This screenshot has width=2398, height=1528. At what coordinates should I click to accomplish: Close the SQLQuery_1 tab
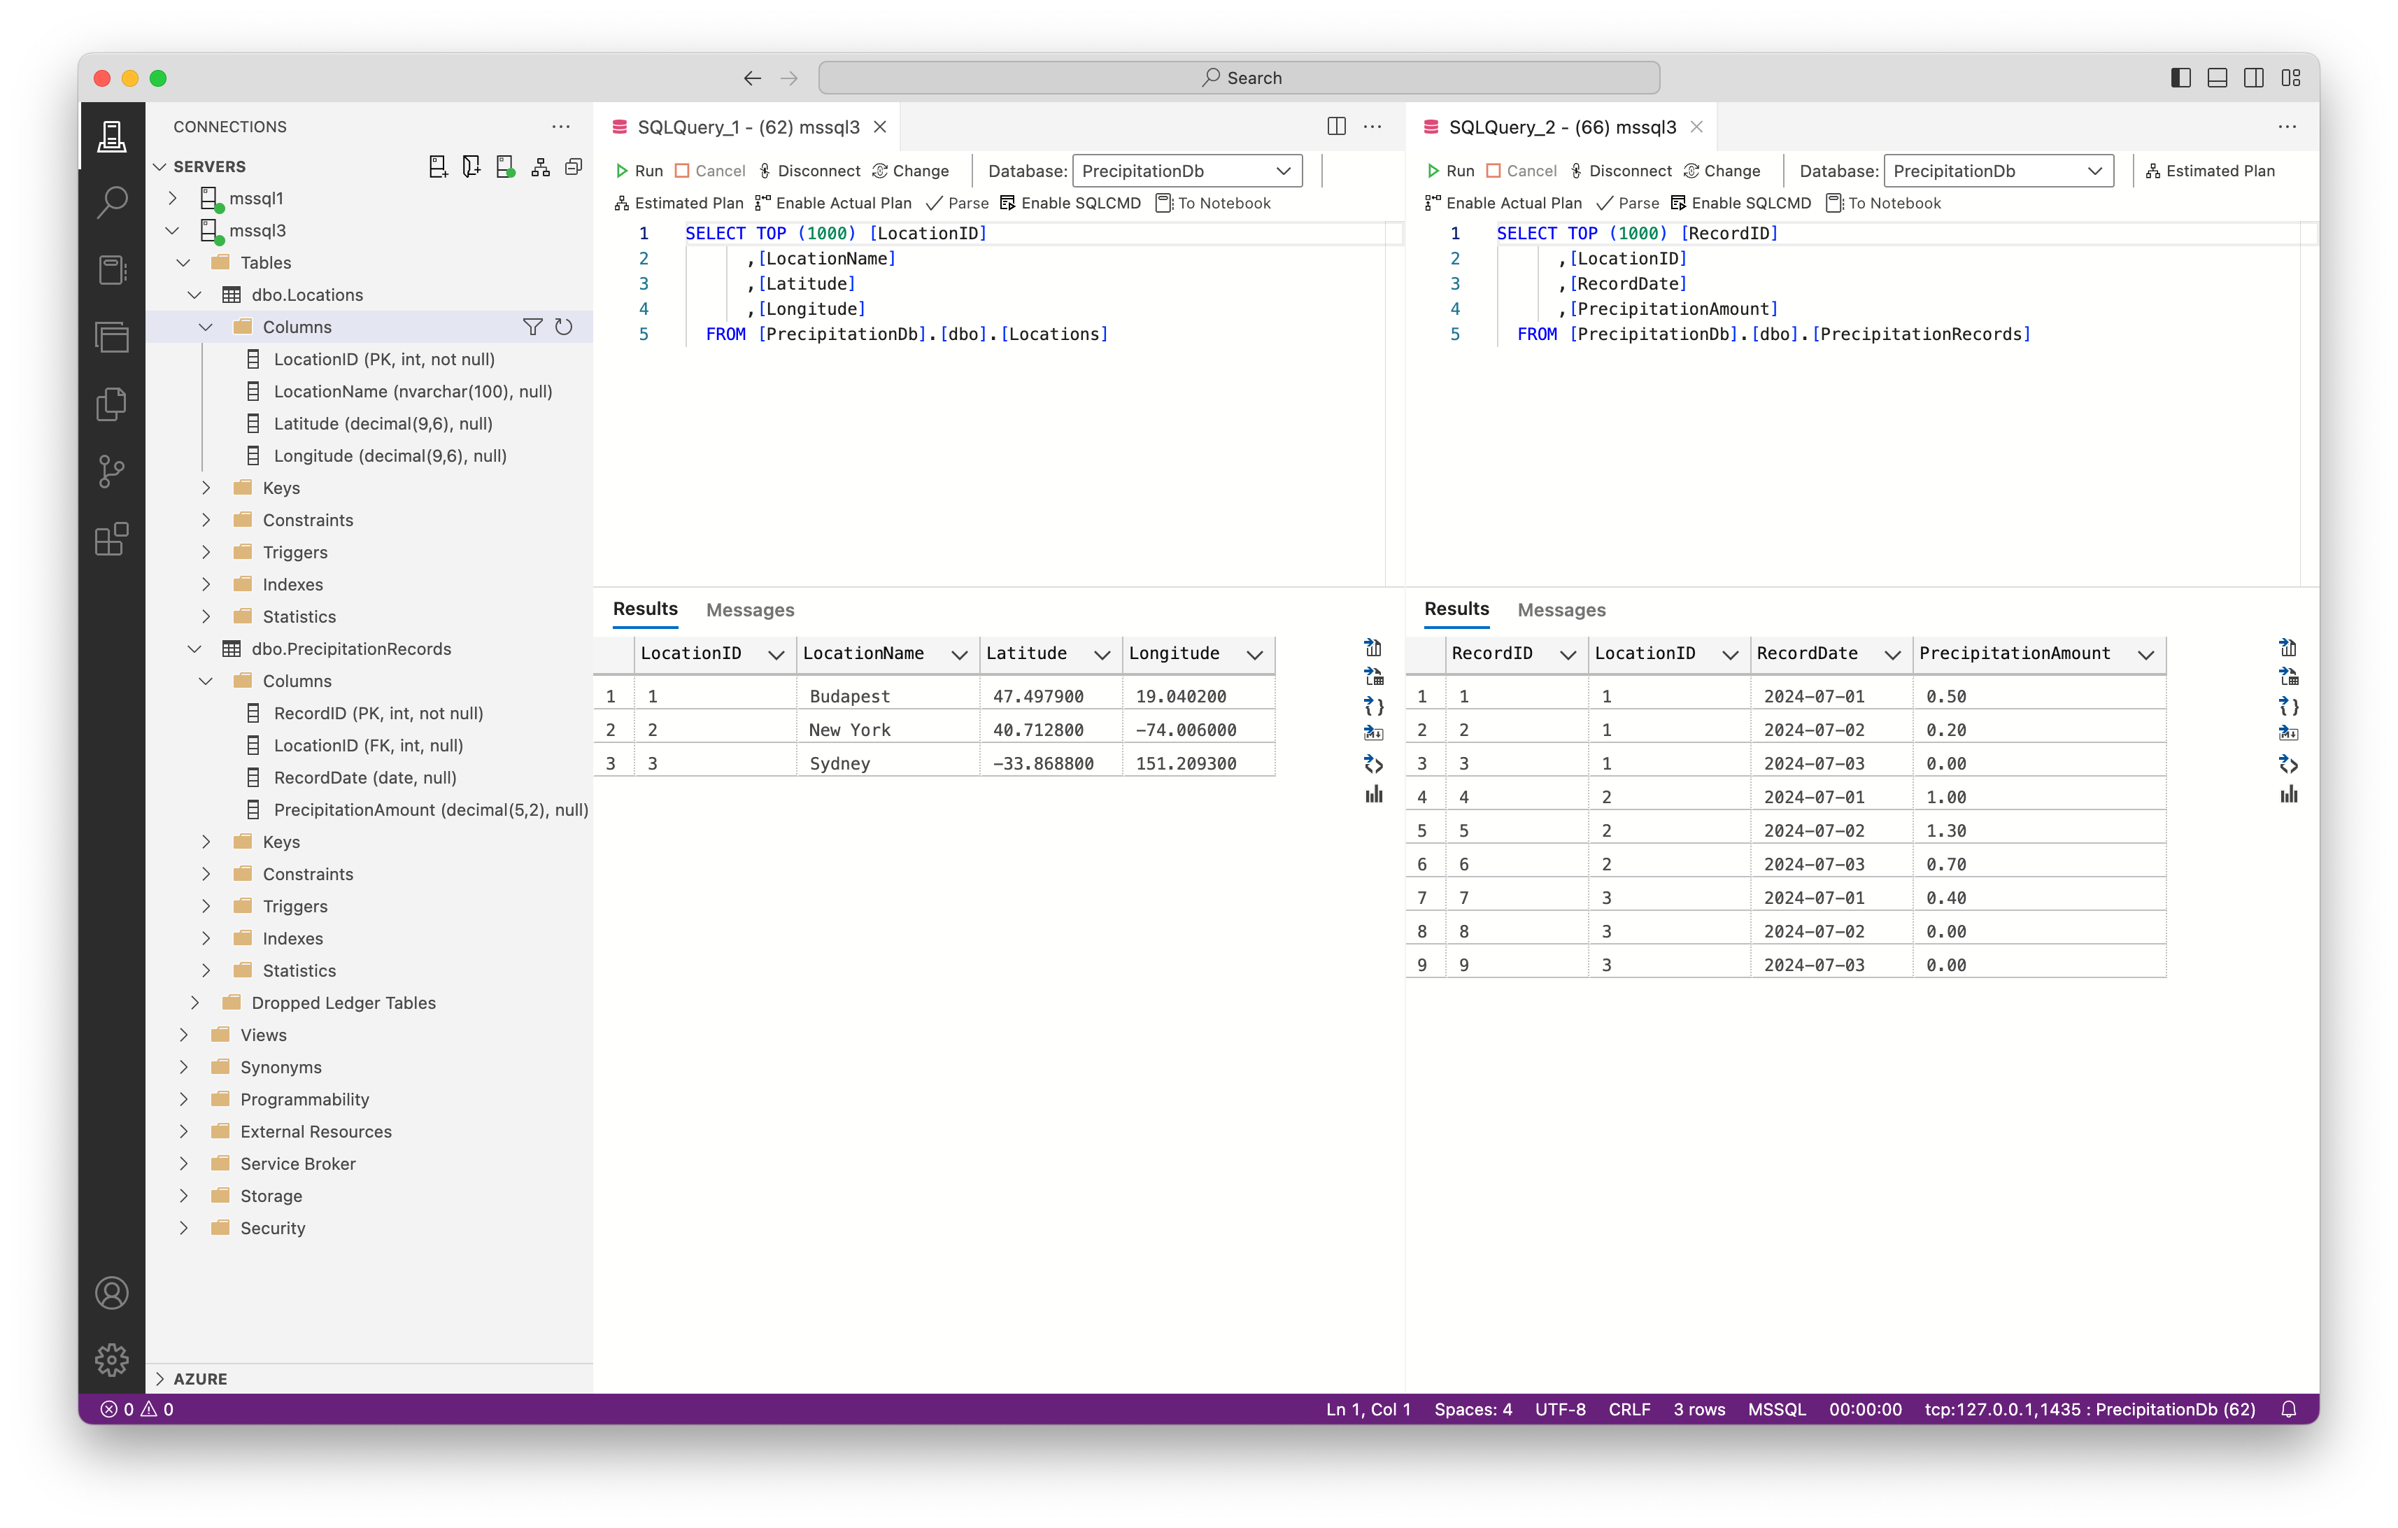tap(880, 127)
